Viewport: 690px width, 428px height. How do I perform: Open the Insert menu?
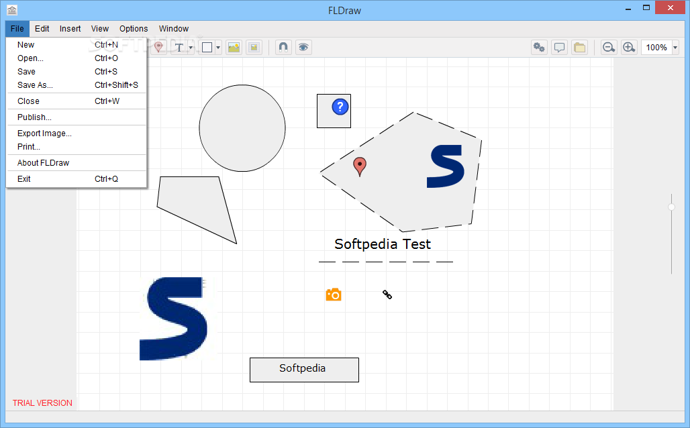coord(70,29)
